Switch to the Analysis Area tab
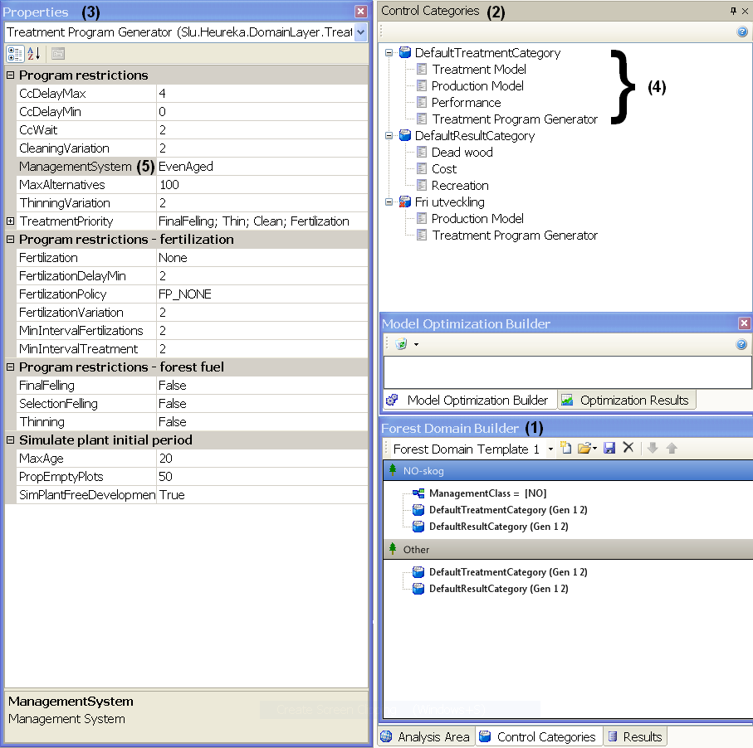Viewport: 753px width, 748px height. coord(426,736)
